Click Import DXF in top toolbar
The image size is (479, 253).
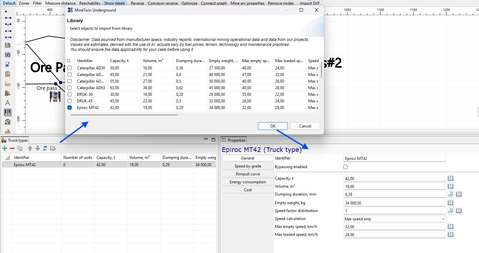(311, 3)
